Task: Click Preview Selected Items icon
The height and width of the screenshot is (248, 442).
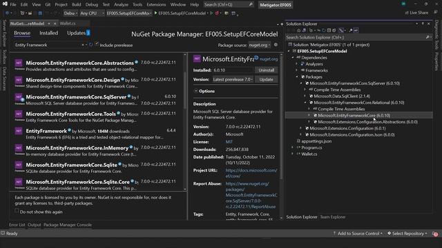Action: [356, 30]
